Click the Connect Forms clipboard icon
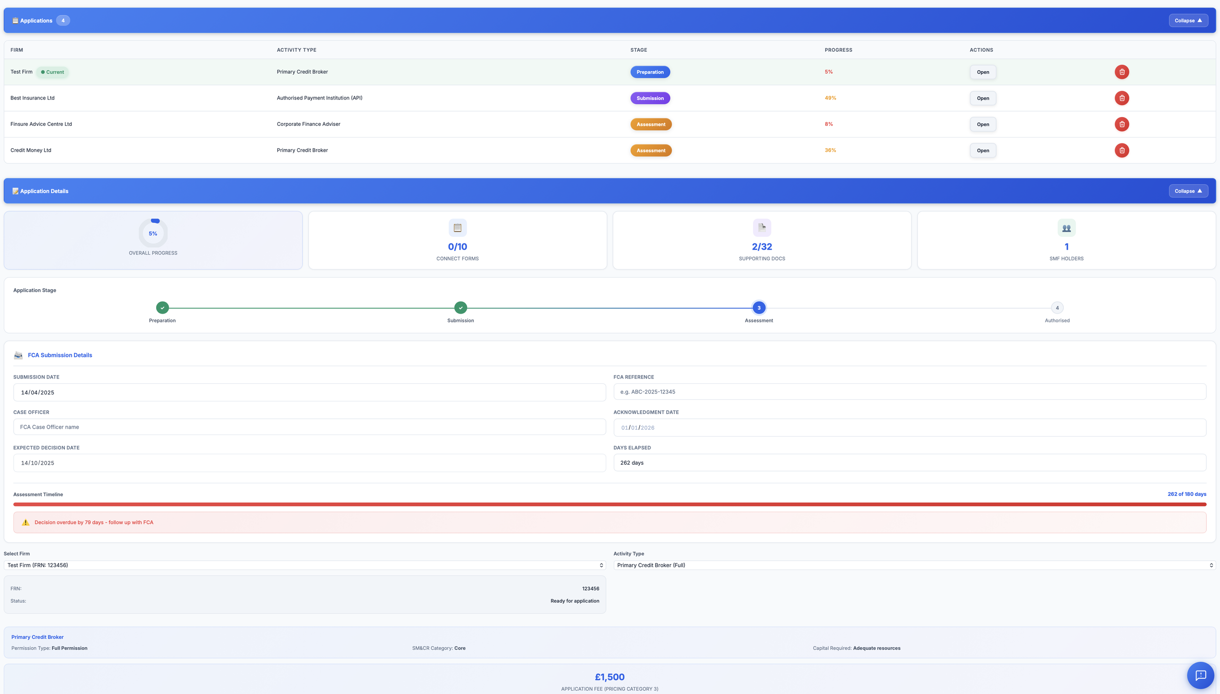The width and height of the screenshot is (1220, 694). pos(457,228)
